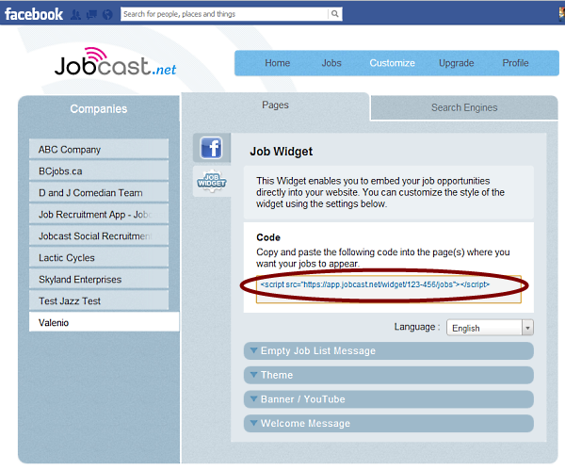Expand the Banner / YouTube section

coord(388,399)
